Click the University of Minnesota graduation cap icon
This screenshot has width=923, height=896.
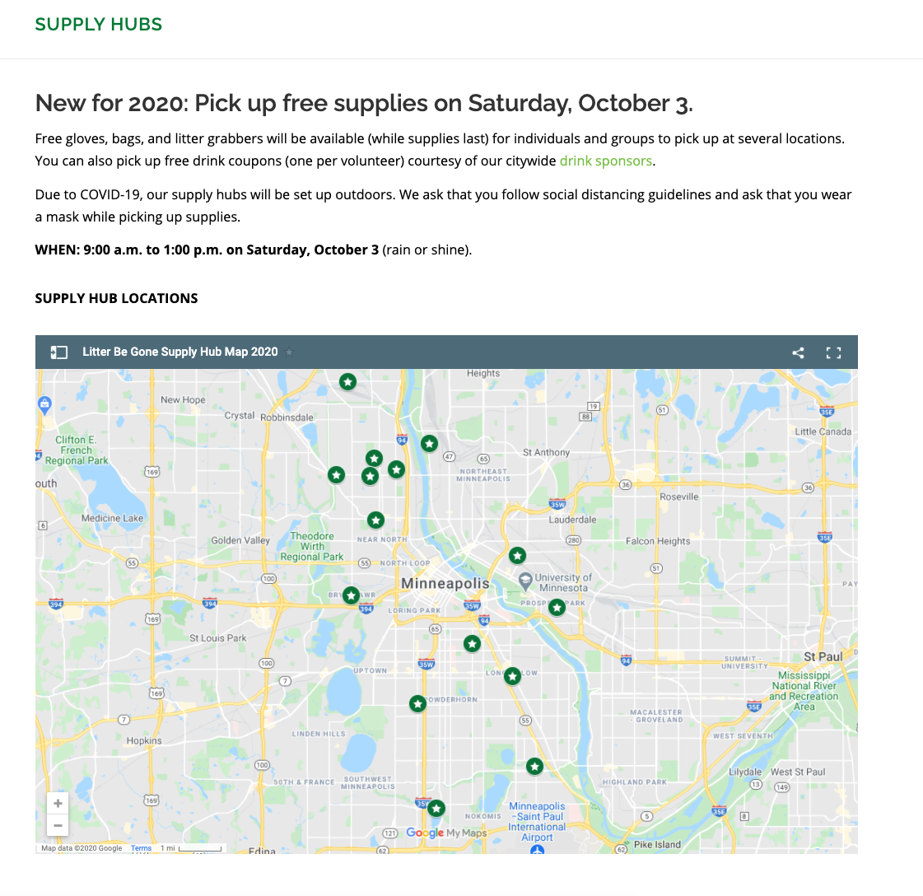pyautogui.click(x=524, y=581)
